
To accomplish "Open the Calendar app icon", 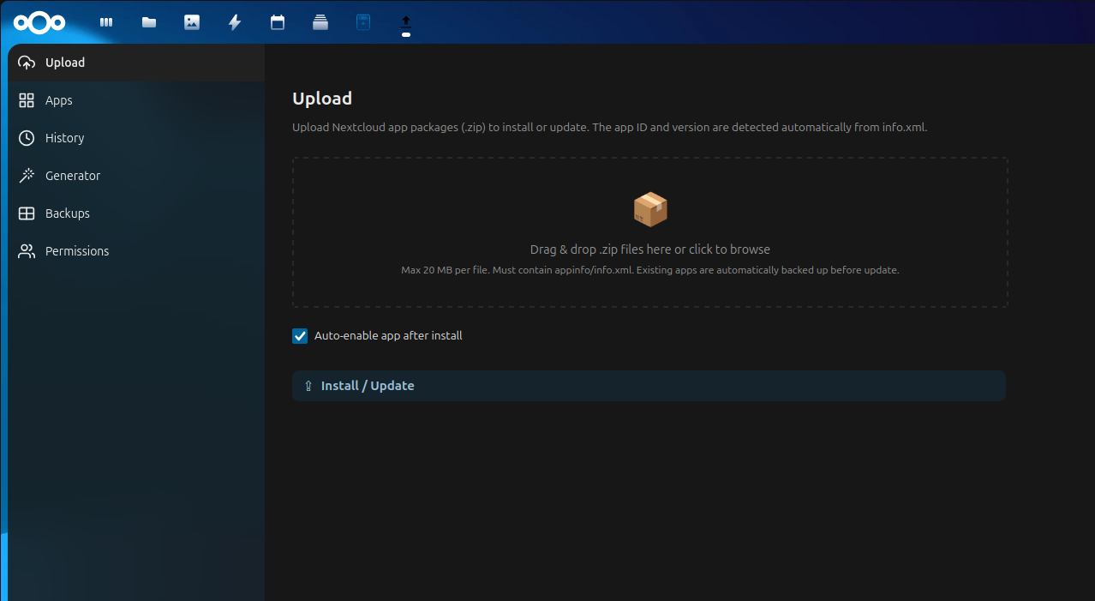I will tap(277, 21).
